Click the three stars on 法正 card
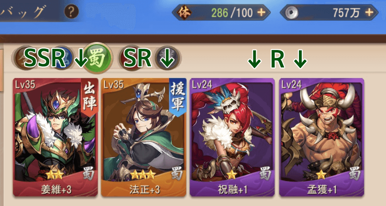The height and width of the screenshot is (206, 386). coord(143,175)
